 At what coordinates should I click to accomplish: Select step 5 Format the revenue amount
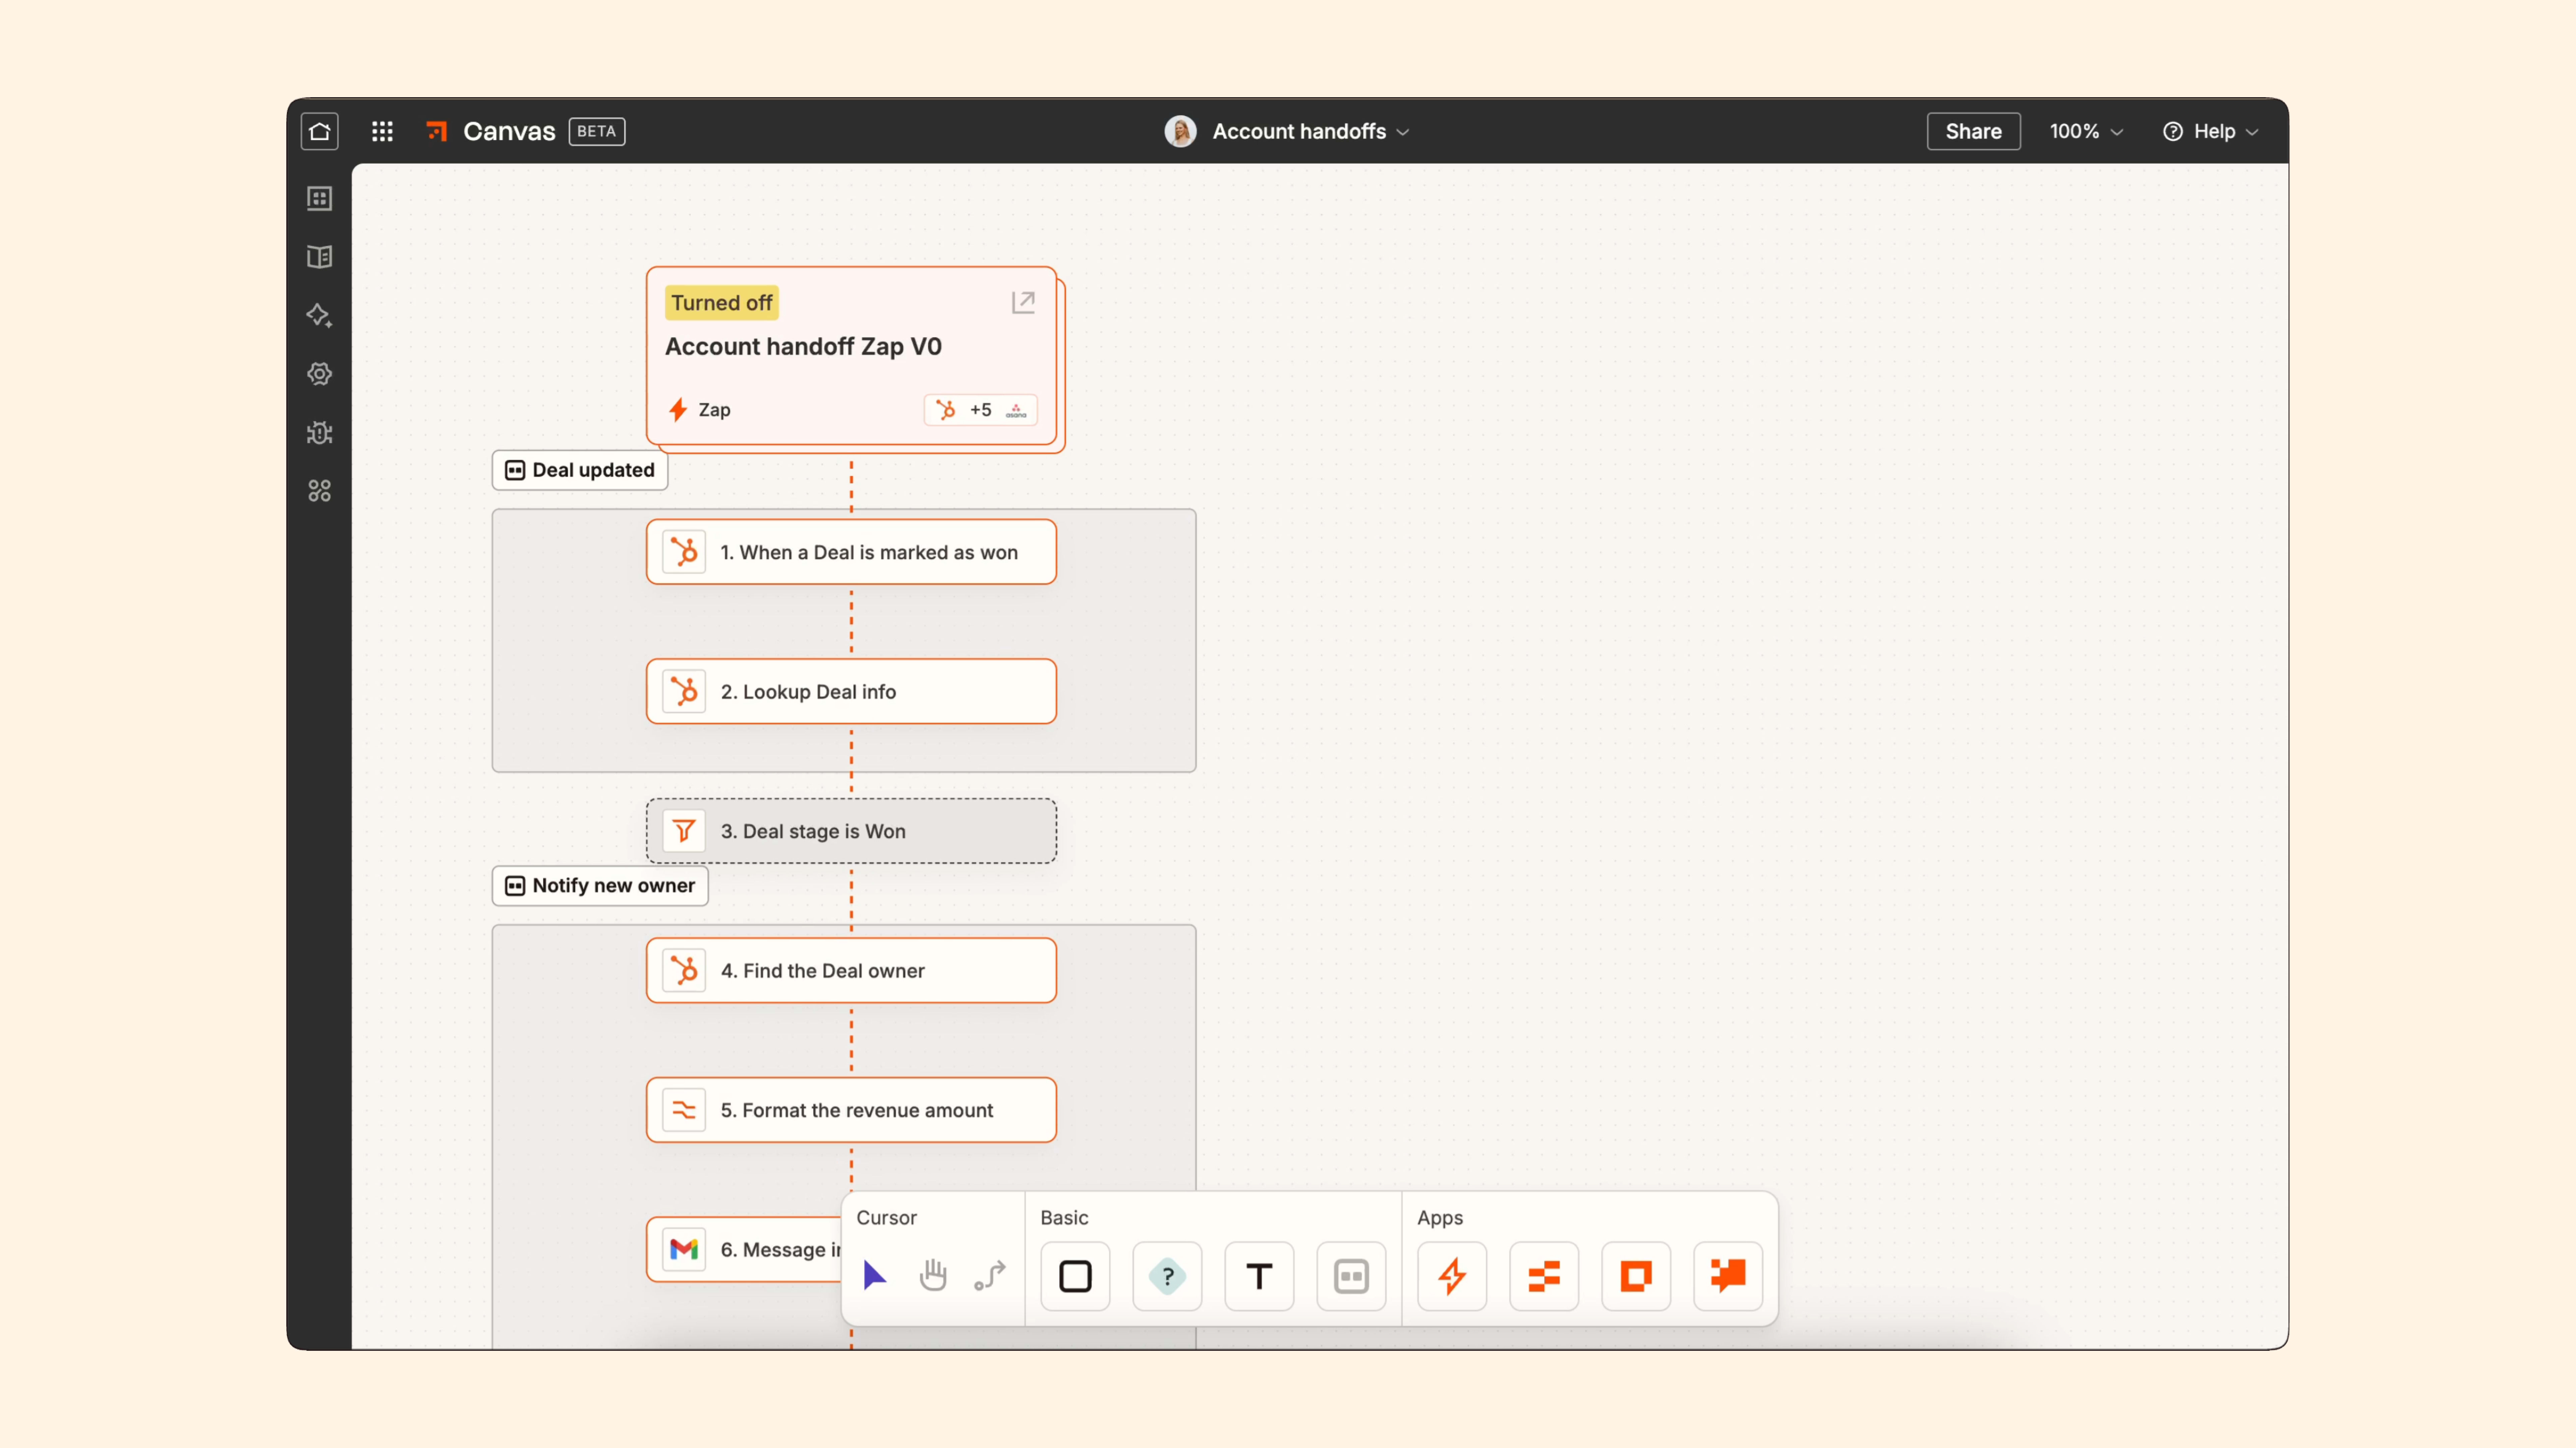click(851, 1110)
